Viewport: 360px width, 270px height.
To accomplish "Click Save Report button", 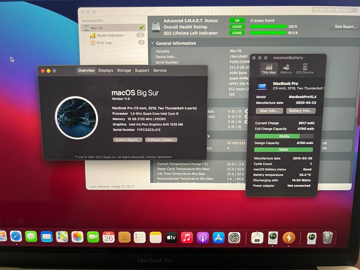I will point(345,27).
